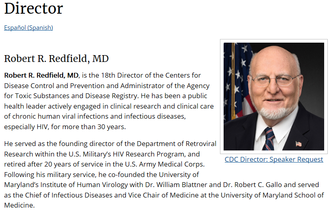
Task: Click the "Institute of Human Virology" text
Action: click(x=78, y=185)
